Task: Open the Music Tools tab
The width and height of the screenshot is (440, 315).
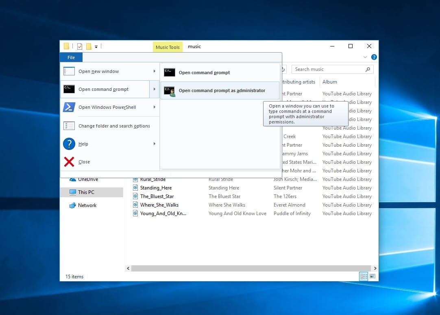Action: [168, 47]
